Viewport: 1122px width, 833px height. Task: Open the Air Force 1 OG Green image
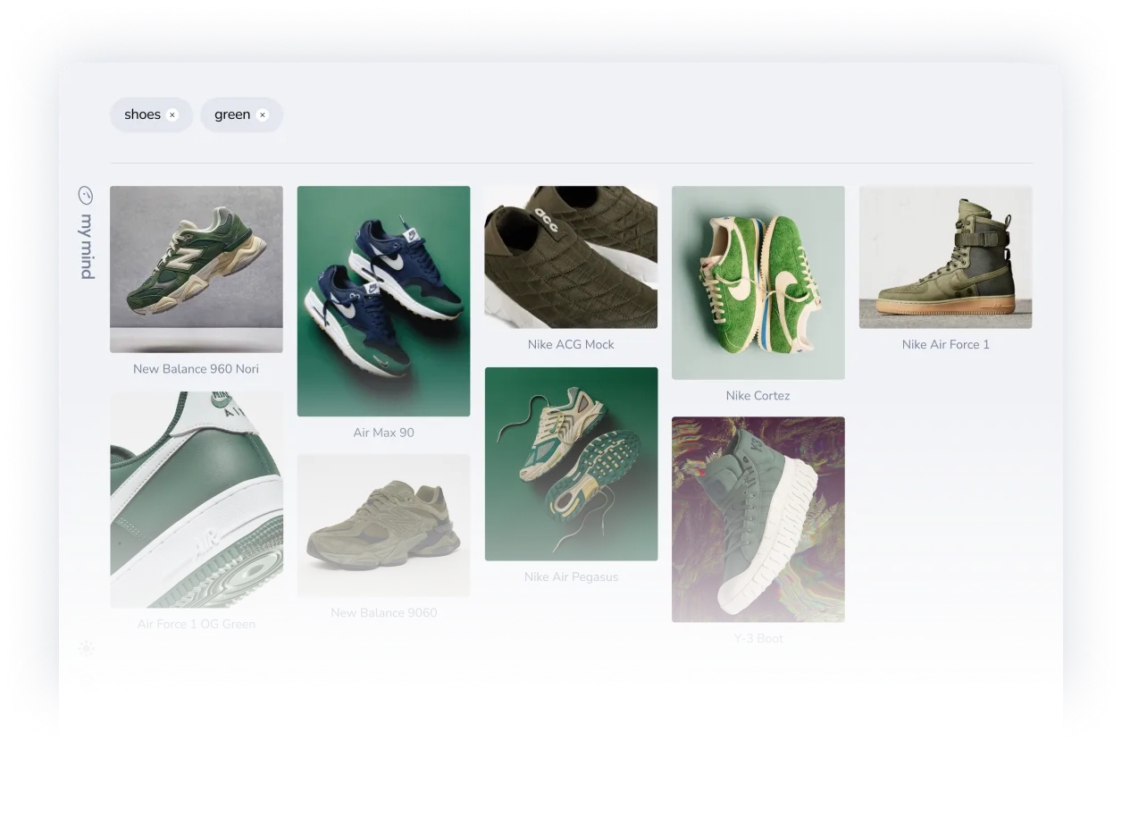pos(197,500)
